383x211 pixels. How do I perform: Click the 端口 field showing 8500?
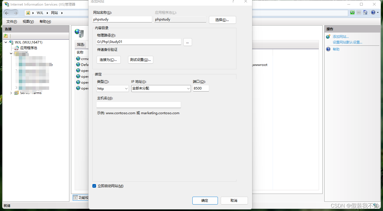(201, 88)
